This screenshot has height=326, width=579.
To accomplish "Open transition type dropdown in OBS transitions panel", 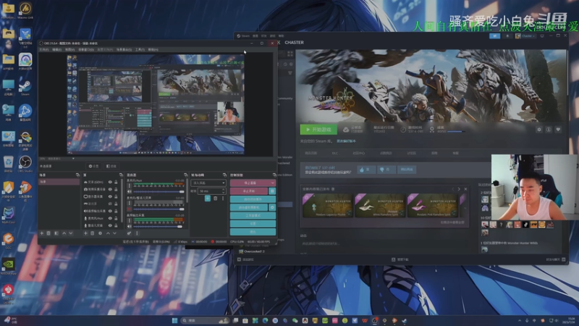I will [x=208, y=183].
